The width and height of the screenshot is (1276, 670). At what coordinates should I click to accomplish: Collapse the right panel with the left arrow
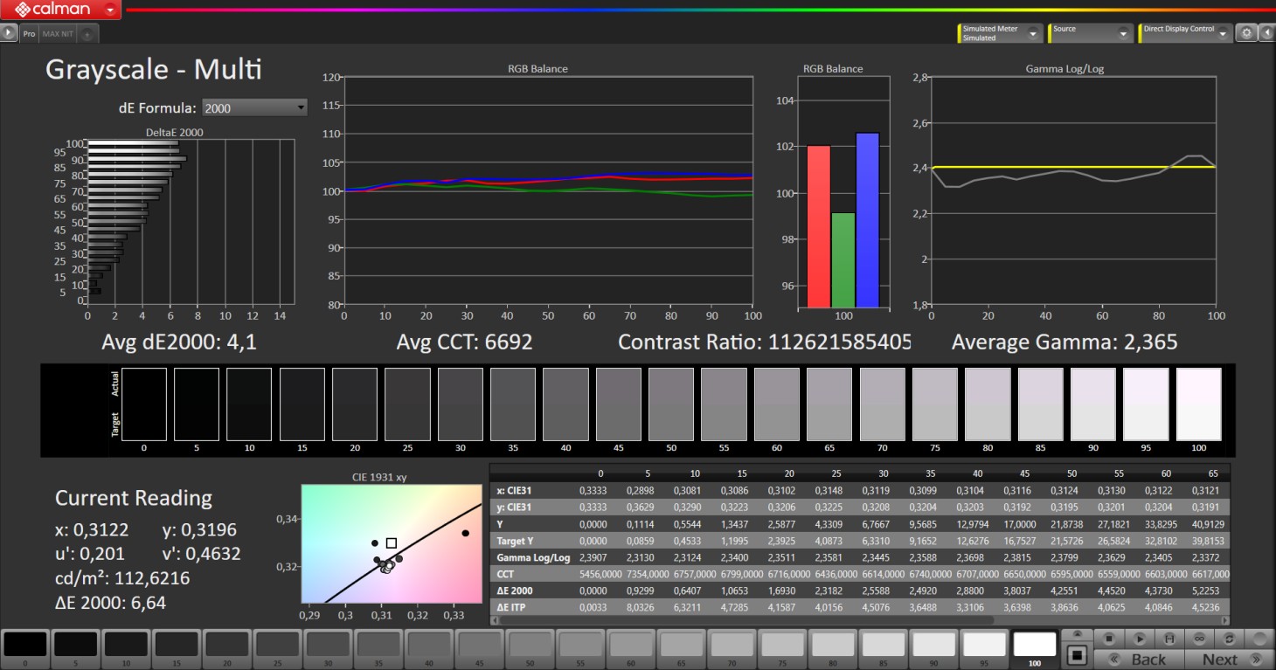[1266, 33]
